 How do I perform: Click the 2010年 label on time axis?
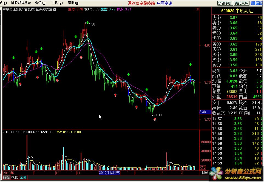[x=8, y=173]
